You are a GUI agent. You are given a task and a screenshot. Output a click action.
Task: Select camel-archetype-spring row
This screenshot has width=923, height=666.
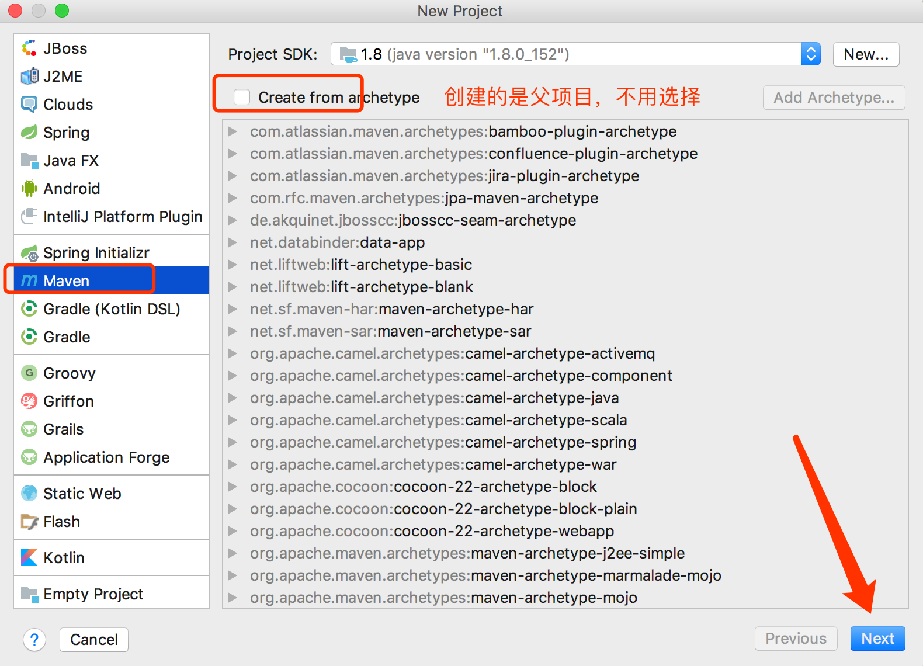[565, 442]
